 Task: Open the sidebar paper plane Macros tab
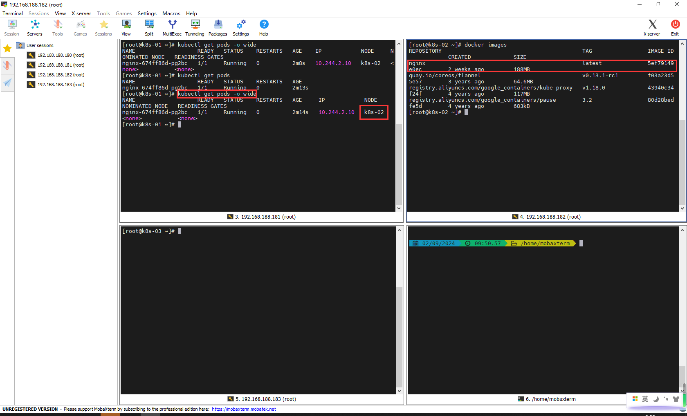coord(7,83)
